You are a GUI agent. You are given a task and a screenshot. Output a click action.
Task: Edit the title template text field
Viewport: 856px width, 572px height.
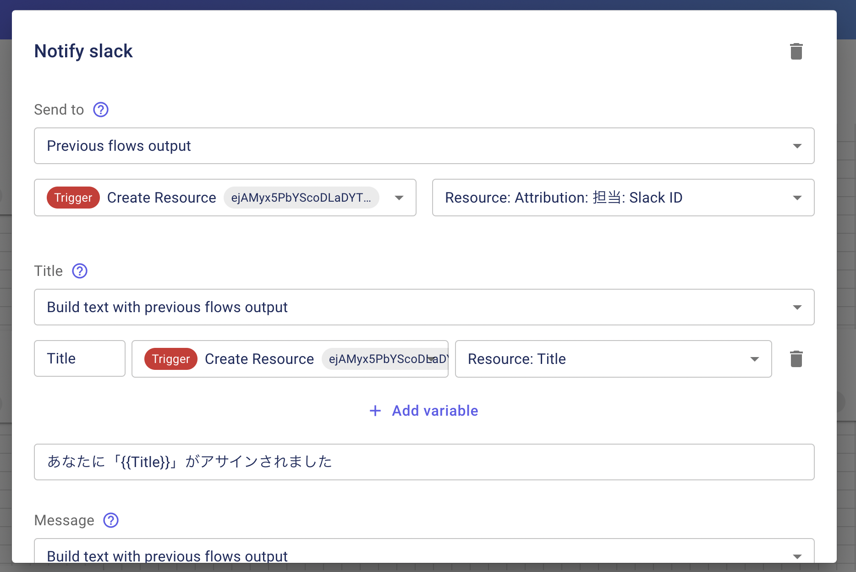pos(424,462)
